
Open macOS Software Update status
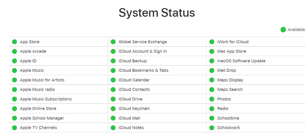(241, 61)
